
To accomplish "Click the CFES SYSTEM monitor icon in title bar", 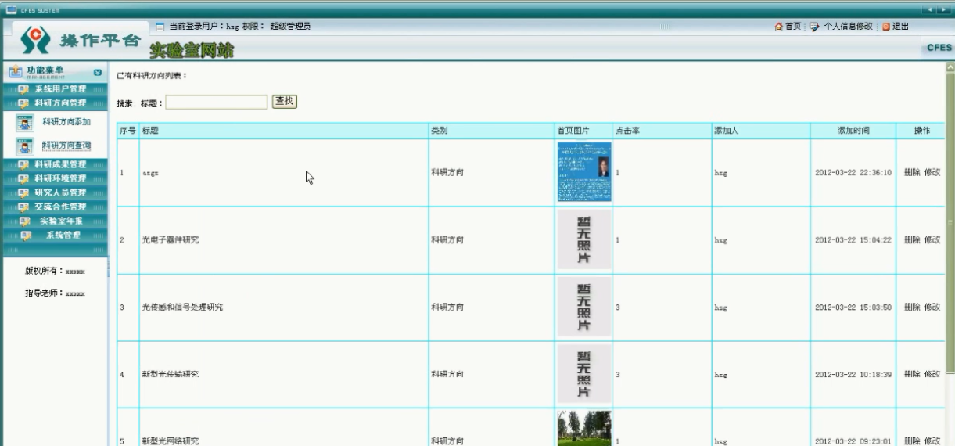I will coord(11,9).
